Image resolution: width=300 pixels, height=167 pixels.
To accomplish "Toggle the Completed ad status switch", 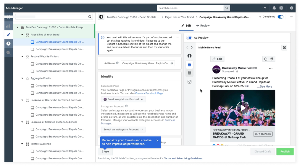I will [x=280, y=17].
